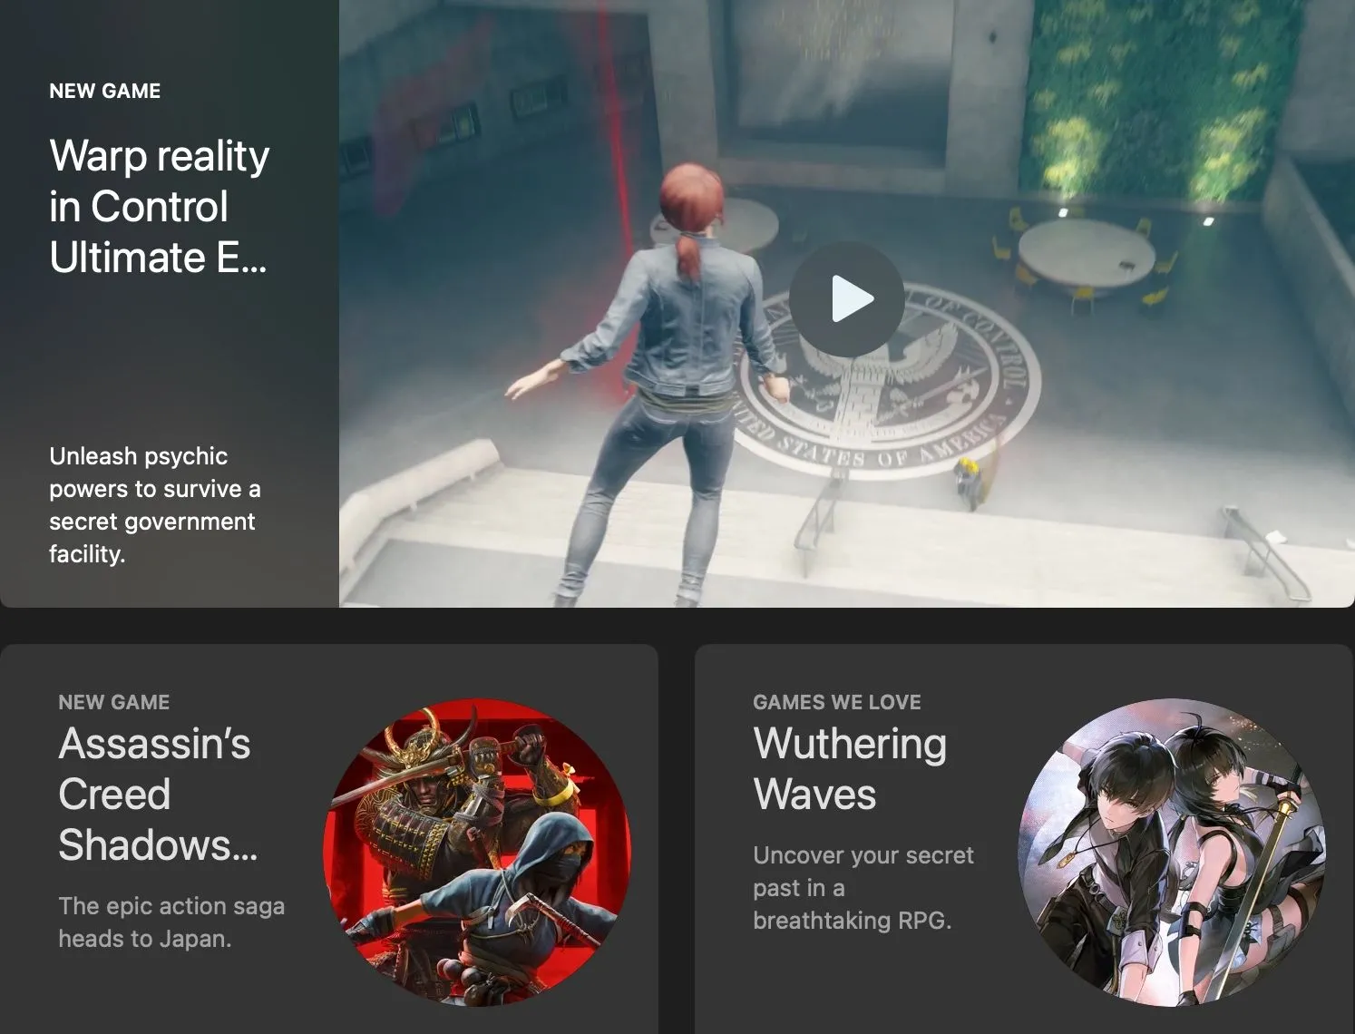Click the NEW GAME label above Warp reality
The height and width of the screenshot is (1034, 1355).
(104, 91)
